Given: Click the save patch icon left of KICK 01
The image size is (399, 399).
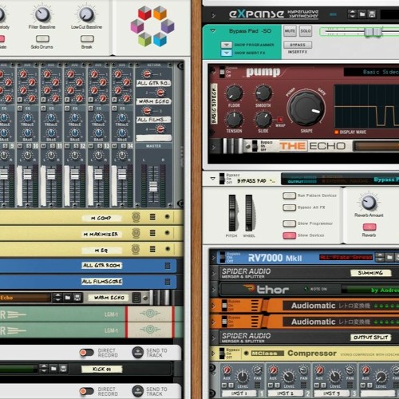Looking at the screenshot, I should [63, 369].
